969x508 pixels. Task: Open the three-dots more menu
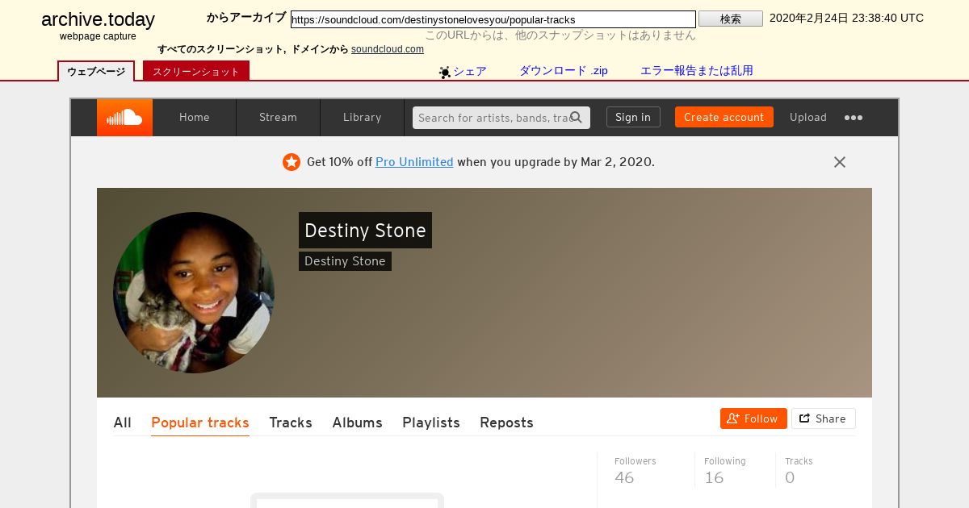tap(854, 118)
